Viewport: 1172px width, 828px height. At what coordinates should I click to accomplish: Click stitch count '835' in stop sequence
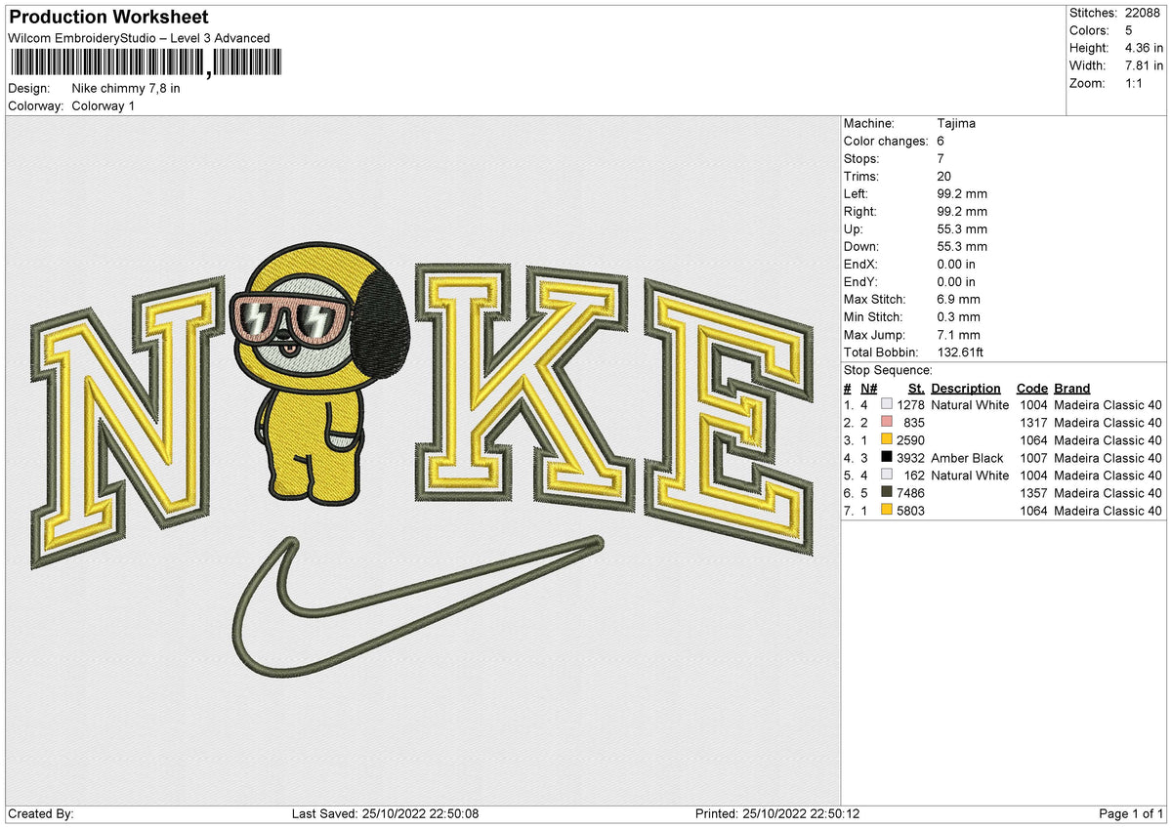914,423
